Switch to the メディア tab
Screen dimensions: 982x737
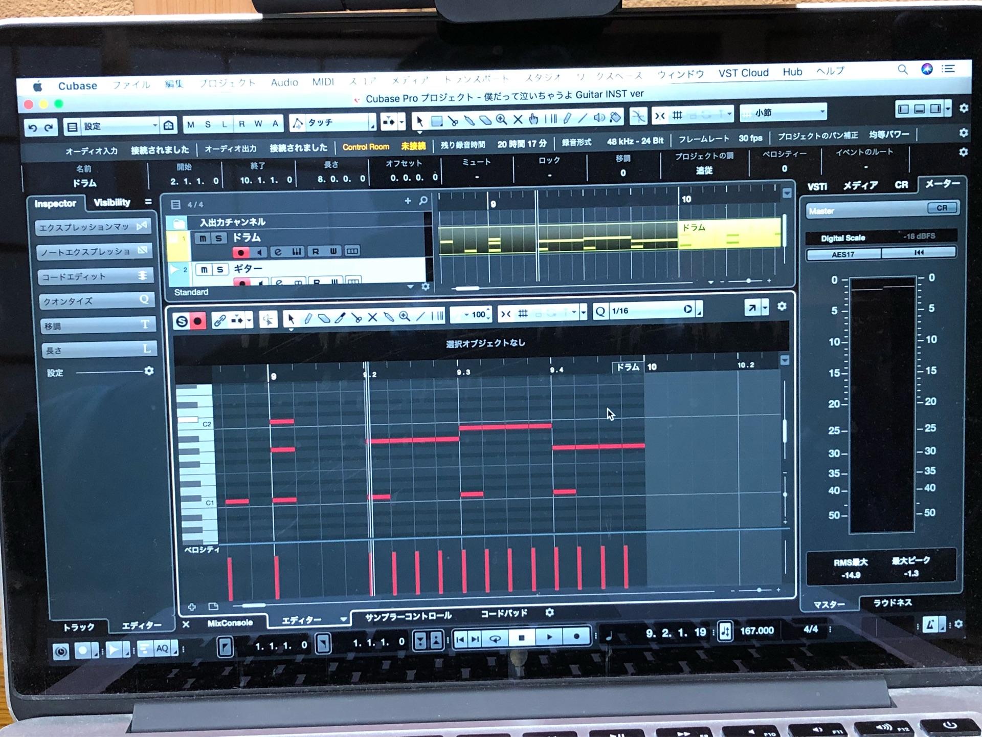click(860, 185)
